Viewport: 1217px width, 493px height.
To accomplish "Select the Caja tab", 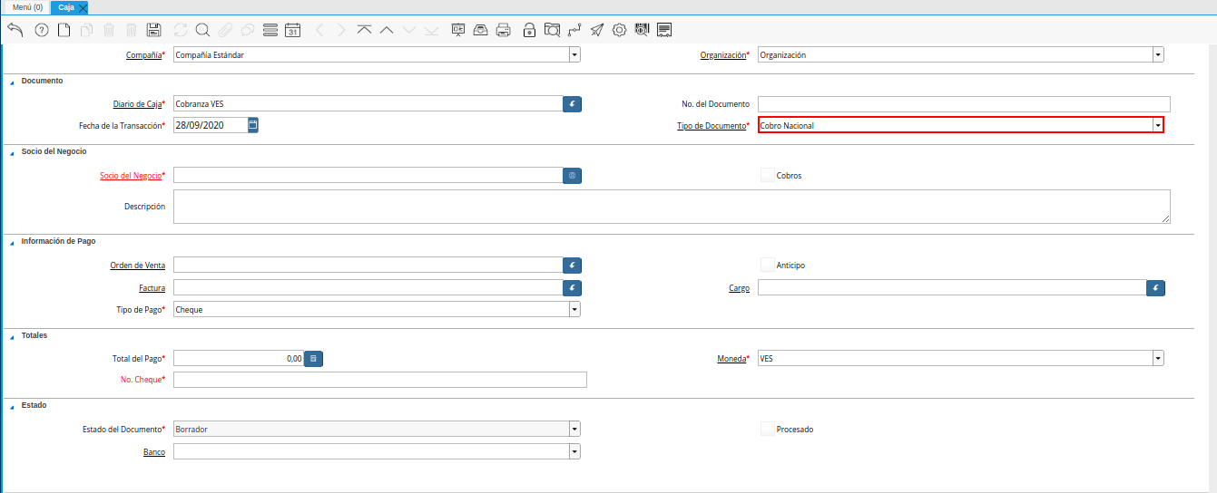I will [66, 7].
